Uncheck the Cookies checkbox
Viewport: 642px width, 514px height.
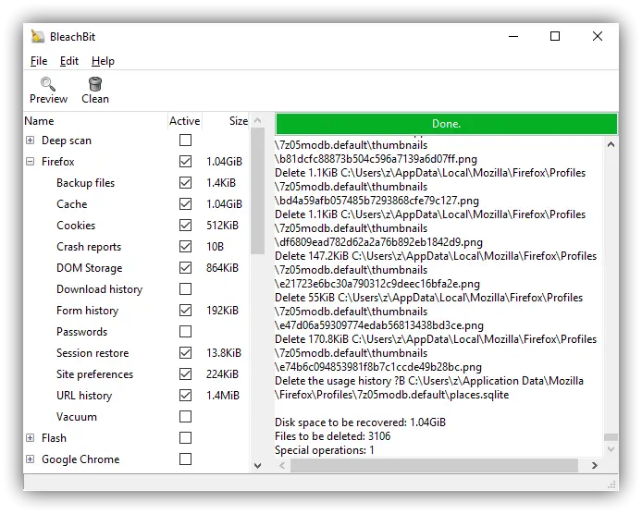pyautogui.click(x=185, y=225)
